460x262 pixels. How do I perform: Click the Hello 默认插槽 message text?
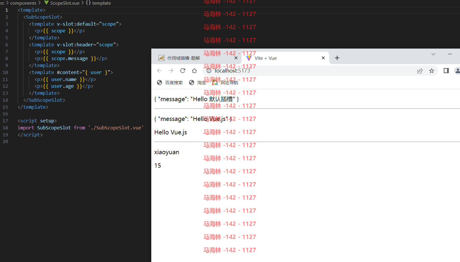[197, 99]
